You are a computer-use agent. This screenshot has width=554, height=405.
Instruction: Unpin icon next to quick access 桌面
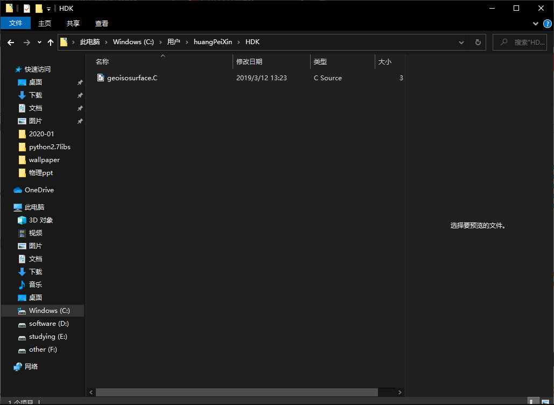[80, 82]
